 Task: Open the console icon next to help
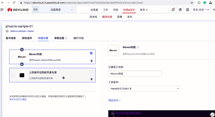point(187,10)
